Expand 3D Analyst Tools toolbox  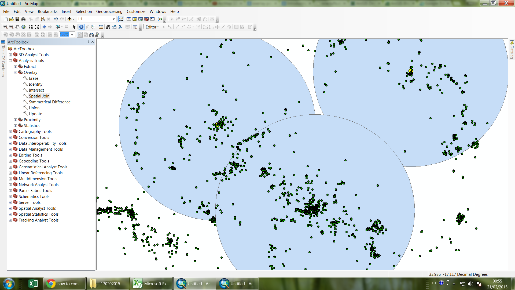(10, 55)
